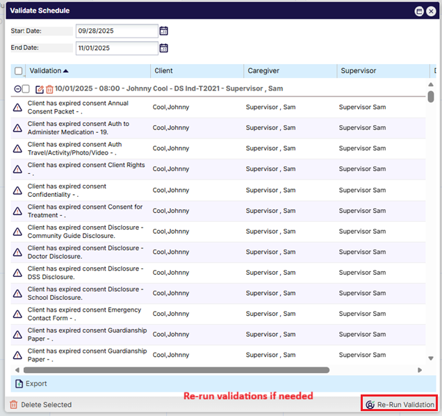This screenshot has height=416, width=442.
Task: Click the red trash icon on the 10/01/2025 schedule row
Action: (x=49, y=89)
